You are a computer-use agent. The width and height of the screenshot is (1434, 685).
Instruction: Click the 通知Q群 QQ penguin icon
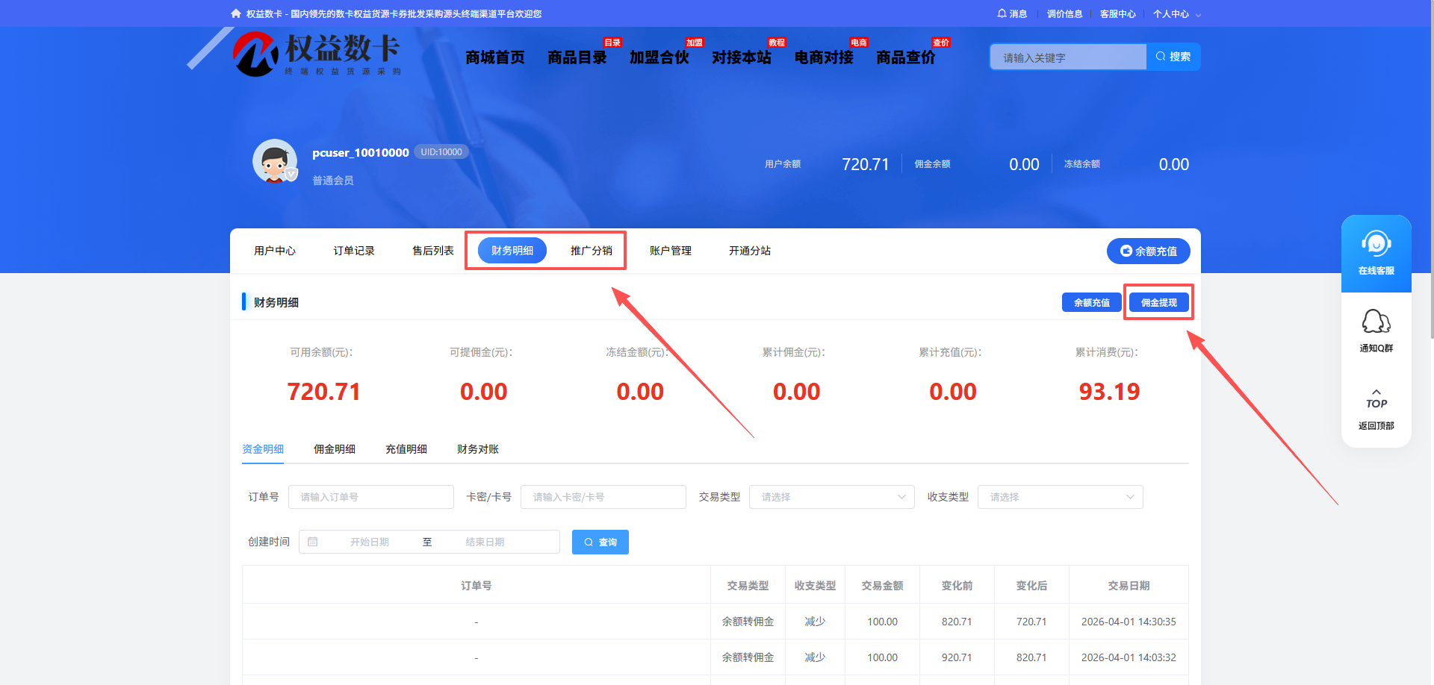(x=1376, y=322)
